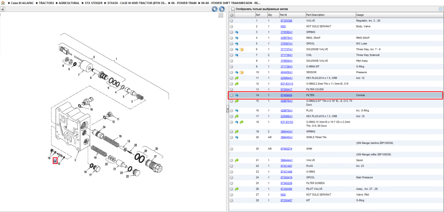
Task: Open breadcrumb '06-60 - POWER SHIFT TRANSMISSION'
Action: (231, 3)
